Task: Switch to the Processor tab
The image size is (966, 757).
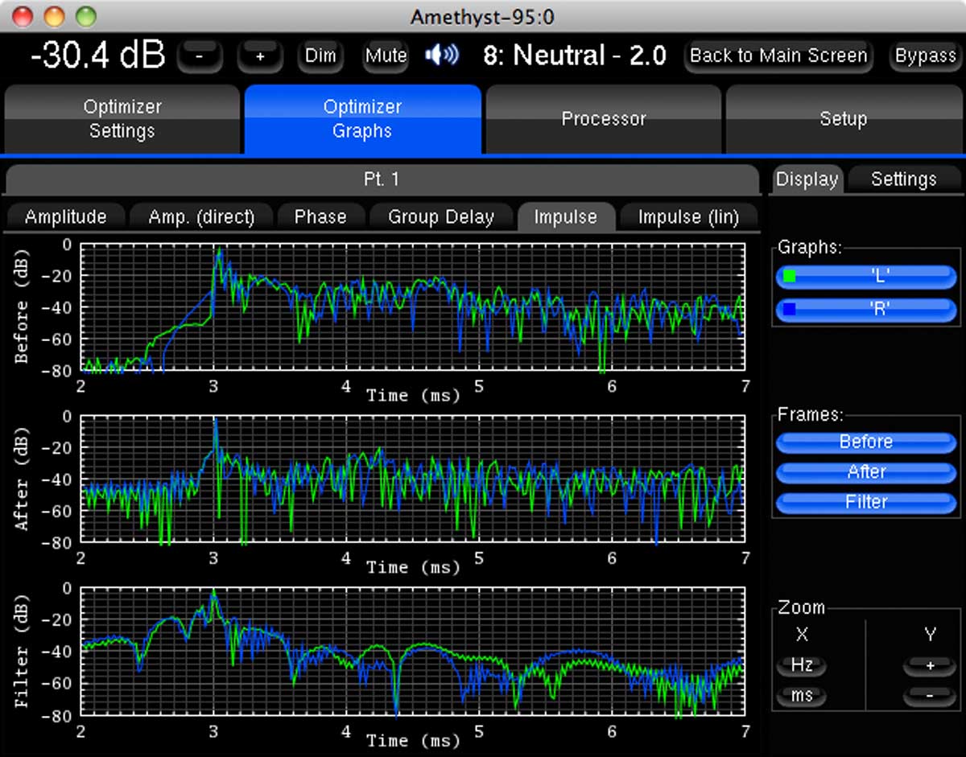Action: click(604, 119)
